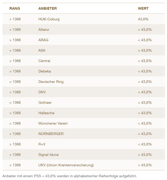Click the Signal Iduna provider name
Viewport: 167px width, 180px height.
49,155
